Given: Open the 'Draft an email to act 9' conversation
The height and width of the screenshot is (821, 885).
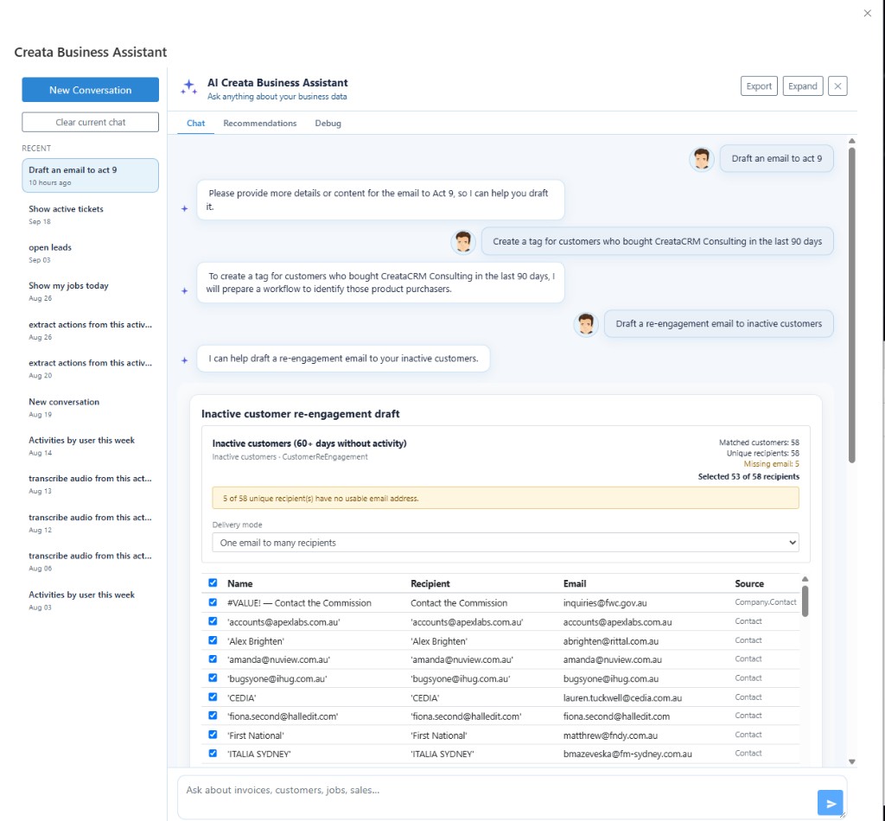Looking at the screenshot, I should [x=90, y=175].
